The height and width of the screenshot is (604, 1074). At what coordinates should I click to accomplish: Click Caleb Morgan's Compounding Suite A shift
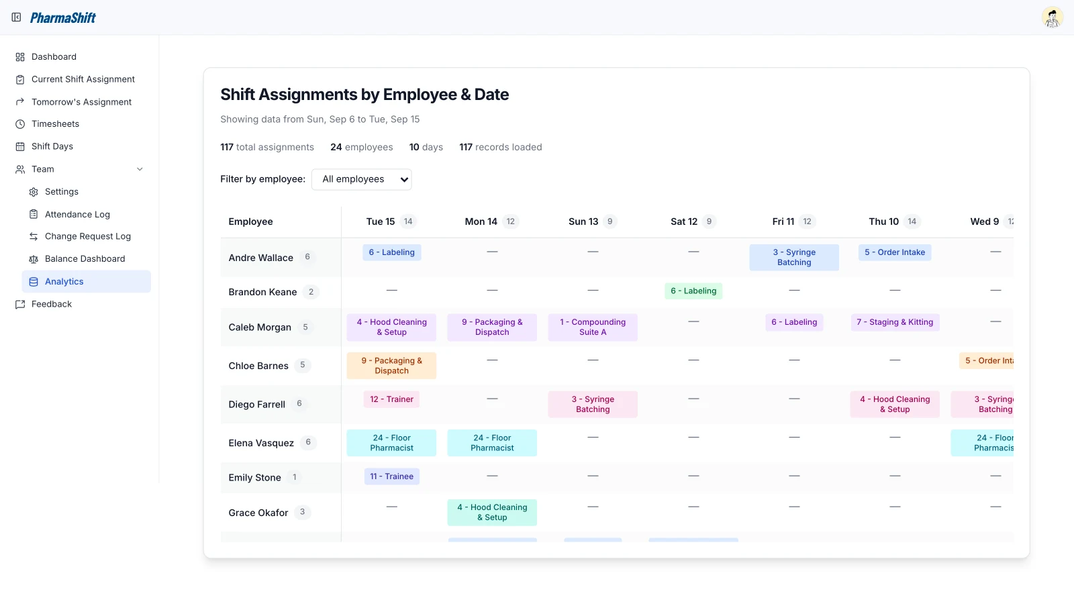coord(593,328)
